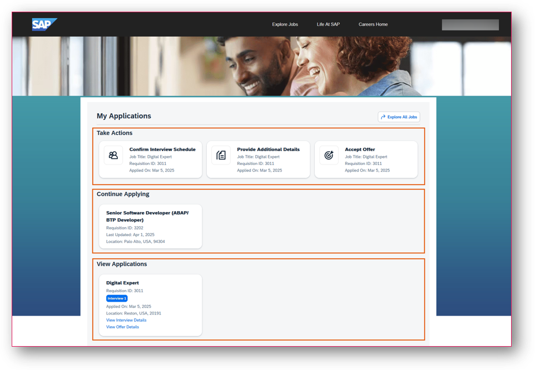Click the View Applications section heading
The image size is (535, 370).
click(x=122, y=264)
